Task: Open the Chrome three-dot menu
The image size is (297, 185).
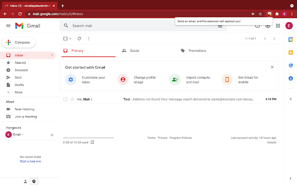Action: pyautogui.click(x=292, y=14)
